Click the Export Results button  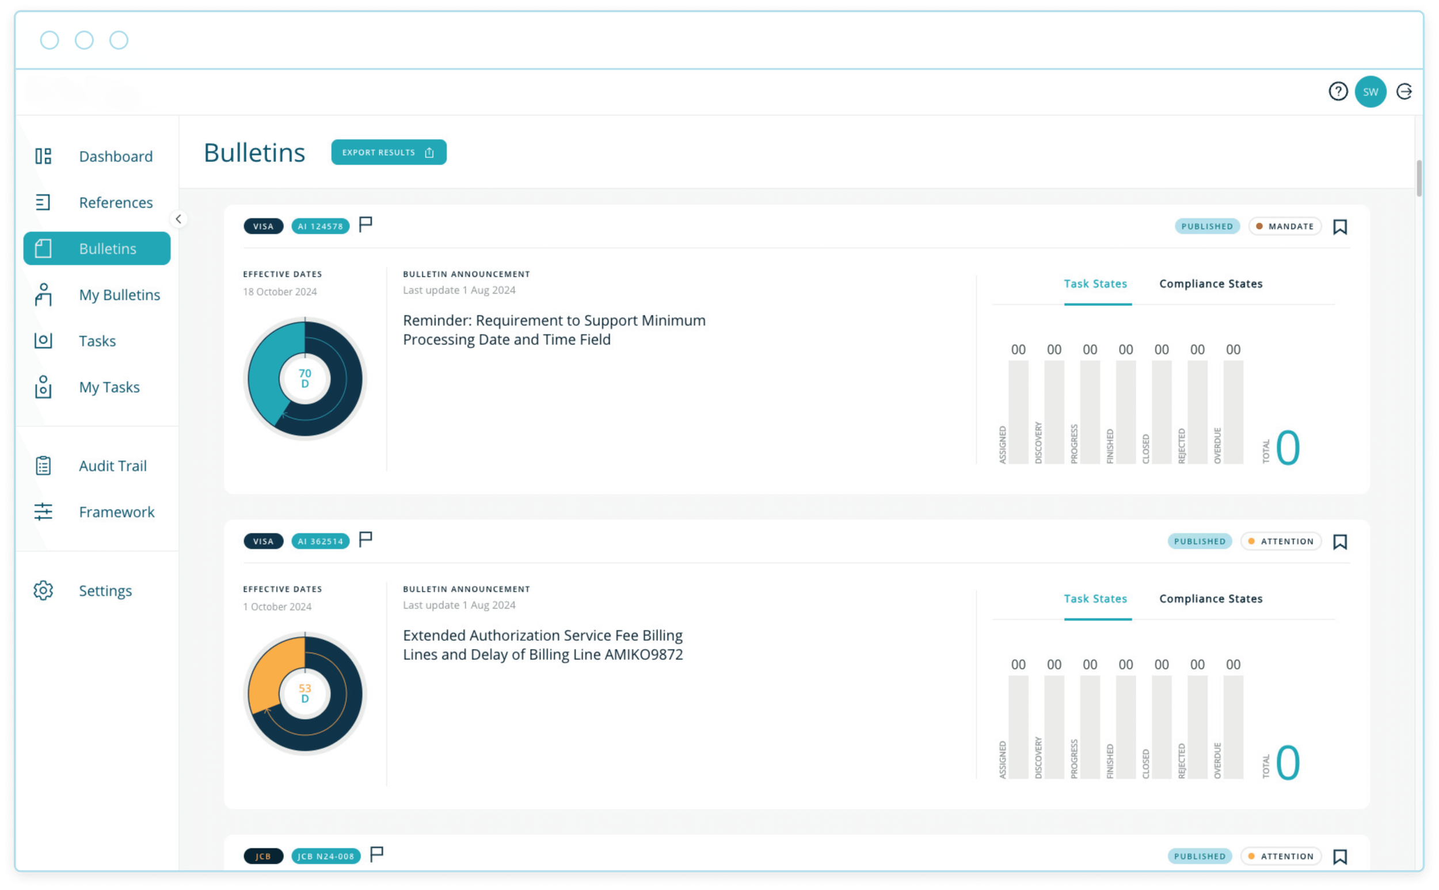point(389,152)
